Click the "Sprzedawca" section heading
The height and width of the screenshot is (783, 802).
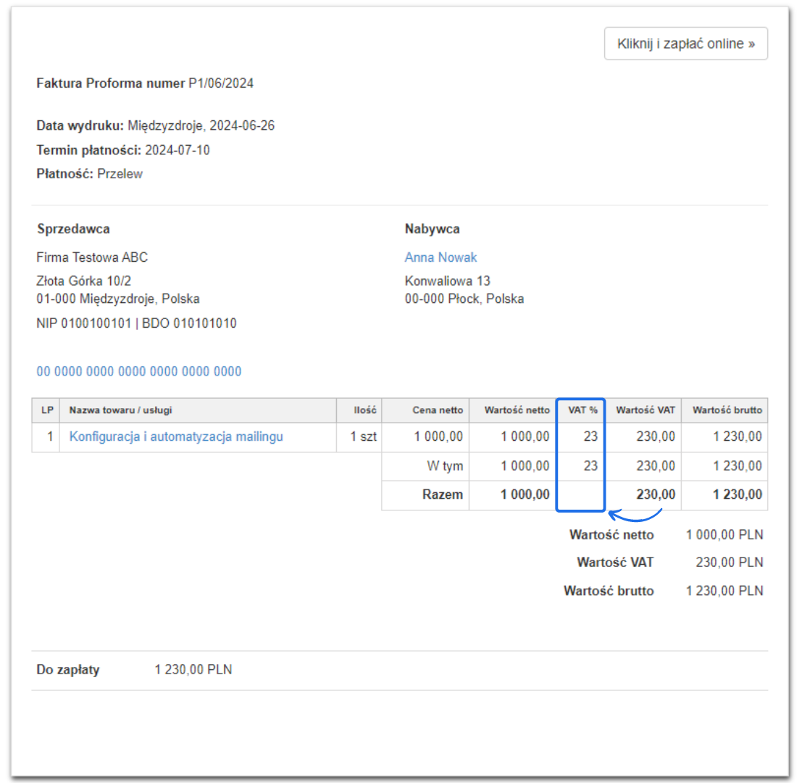point(73,229)
